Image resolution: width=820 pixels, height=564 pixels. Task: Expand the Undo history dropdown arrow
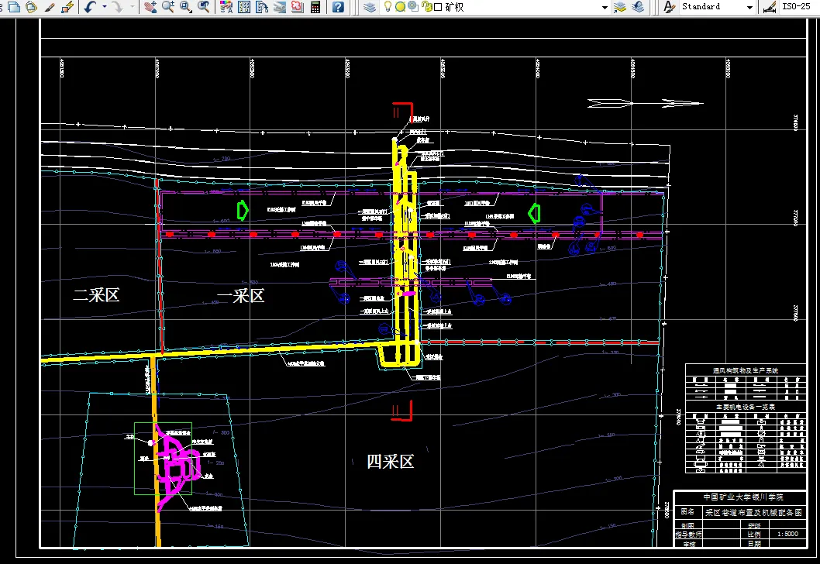(105, 7)
